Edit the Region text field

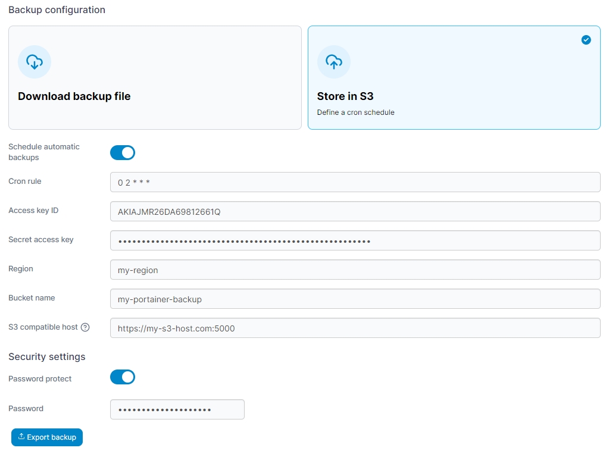pos(355,270)
